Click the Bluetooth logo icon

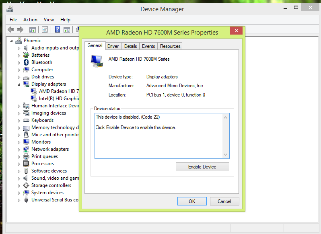point(26,62)
